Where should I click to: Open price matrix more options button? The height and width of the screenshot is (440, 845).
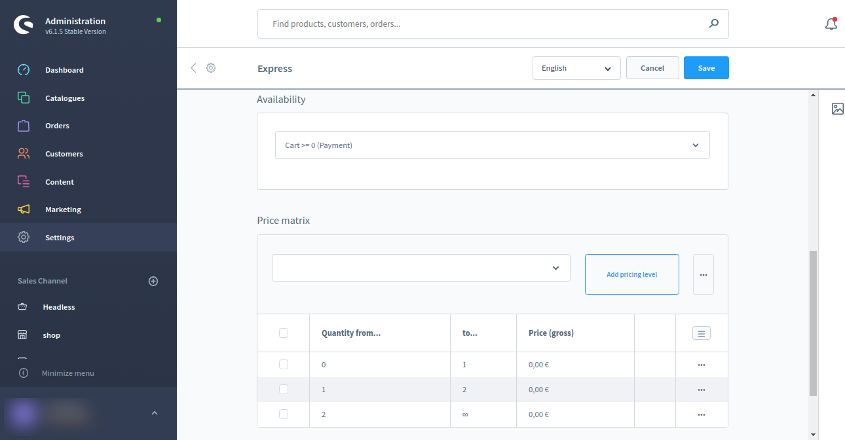click(x=704, y=274)
